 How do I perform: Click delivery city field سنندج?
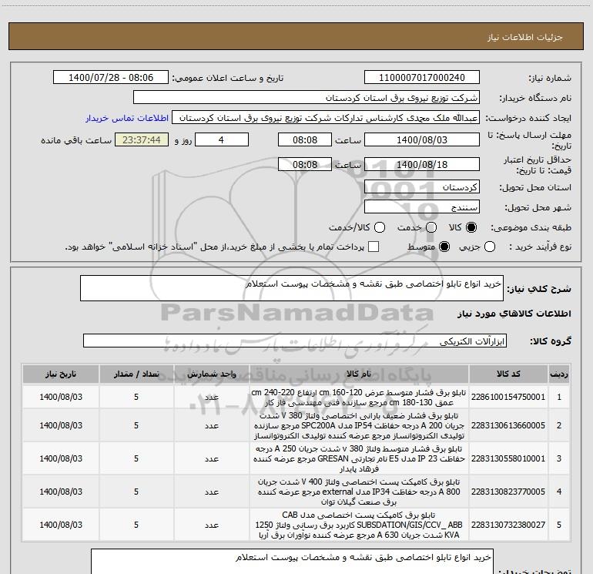tap(422, 207)
